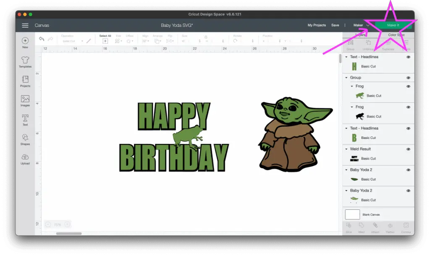Viewport: 430px width, 256px height.
Task: Open the Align dropdown
Action: click(x=145, y=41)
